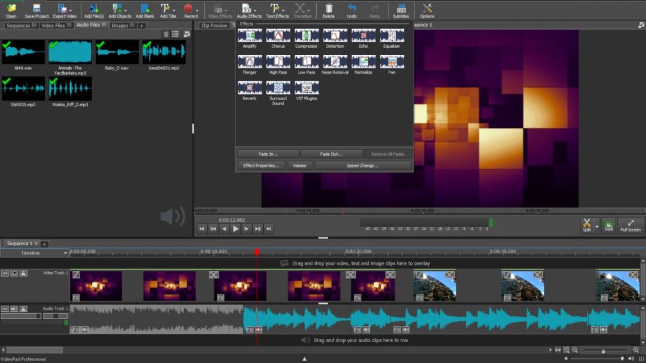Open the Sequences tab

tap(19, 26)
